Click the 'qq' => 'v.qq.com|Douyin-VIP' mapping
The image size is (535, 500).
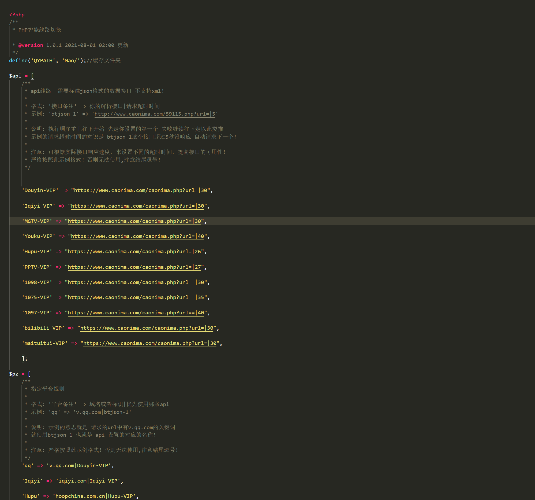pos(67,465)
